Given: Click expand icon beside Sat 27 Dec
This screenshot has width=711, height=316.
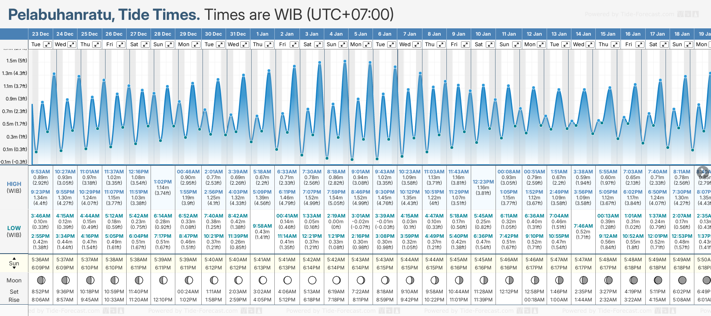Looking at the screenshot, I should coord(145,45).
